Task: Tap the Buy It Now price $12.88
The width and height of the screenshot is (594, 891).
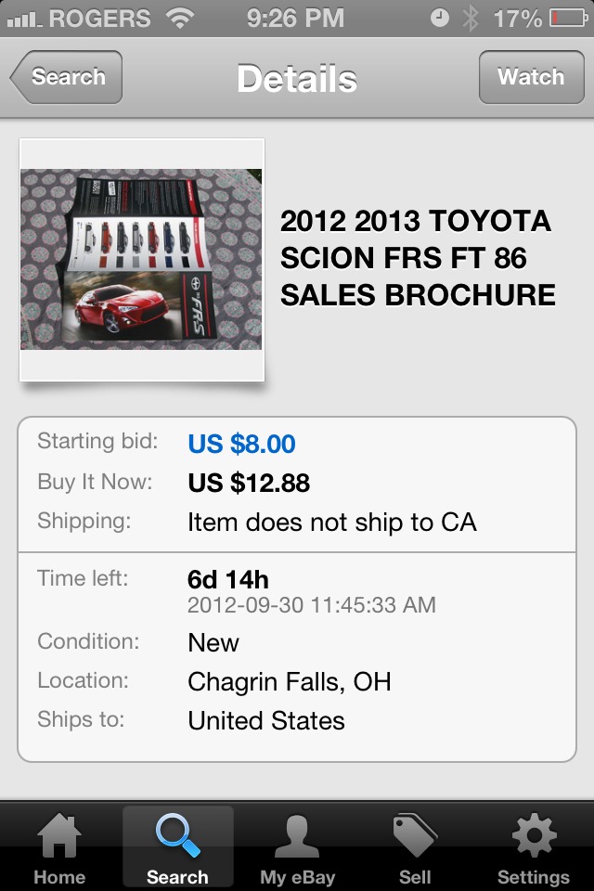Action: [249, 483]
